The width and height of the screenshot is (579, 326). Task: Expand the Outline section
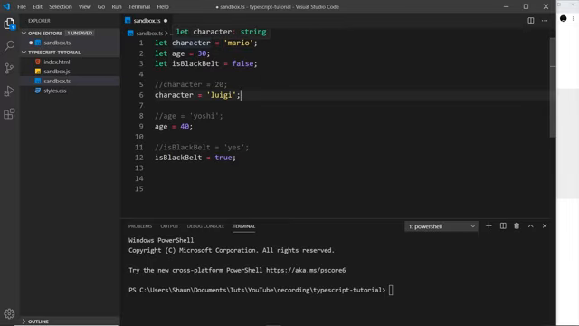pos(24,321)
